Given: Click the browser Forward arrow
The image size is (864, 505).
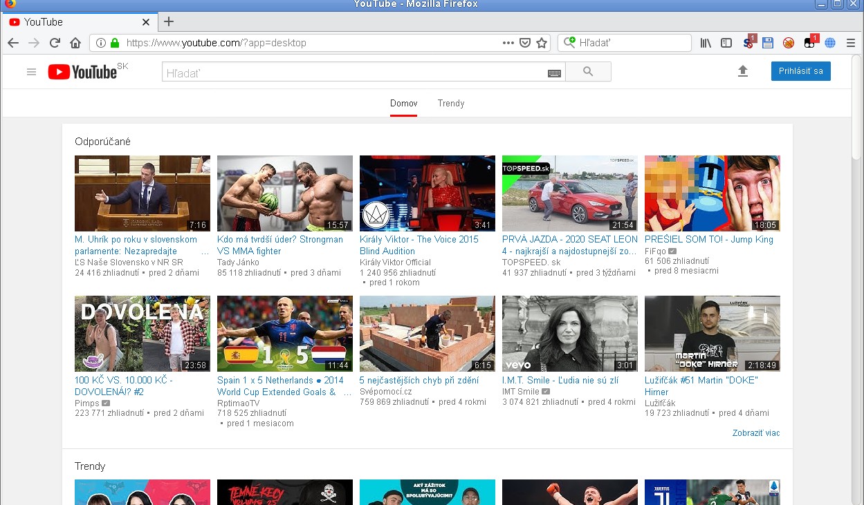Looking at the screenshot, I should pyautogui.click(x=34, y=43).
